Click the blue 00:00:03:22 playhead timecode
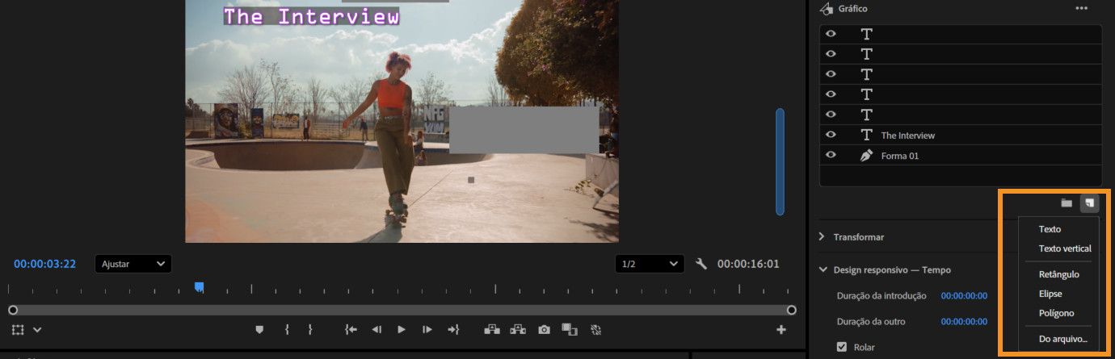The width and height of the screenshot is (1115, 359). pyautogui.click(x=45, y=264)
